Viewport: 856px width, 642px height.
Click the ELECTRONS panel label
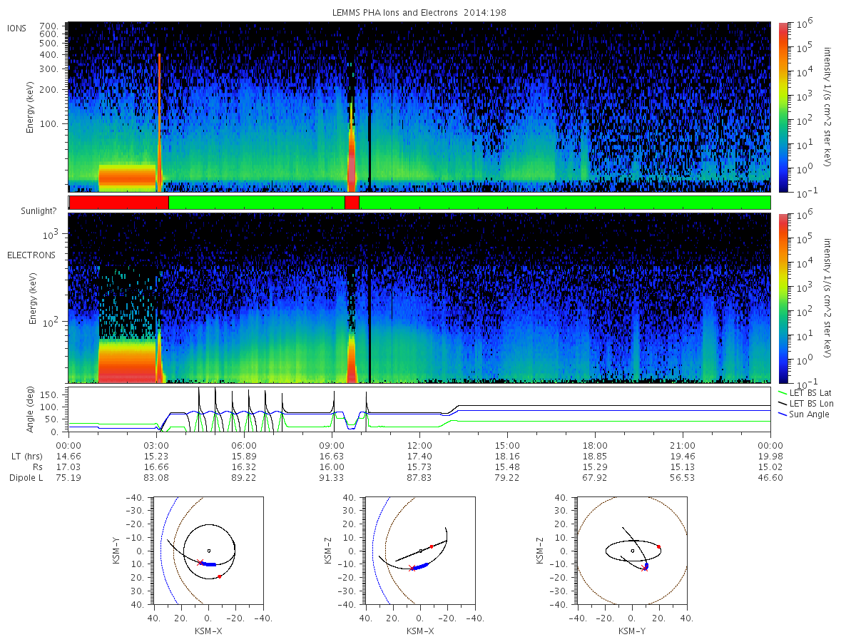click(31, 255)
